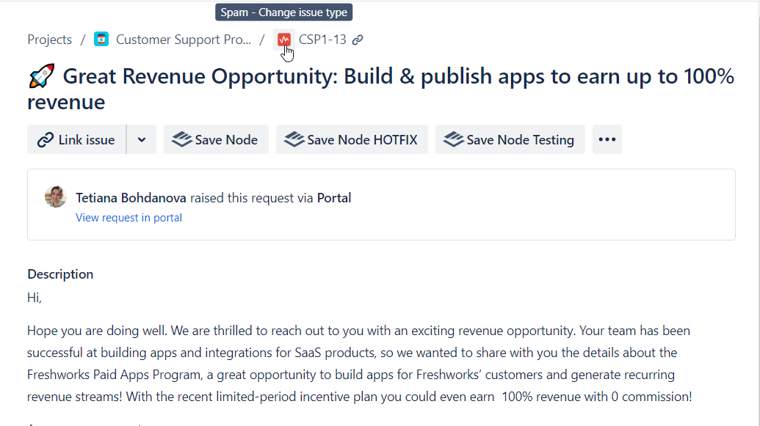Click the Link issue button label

pyautogui.click(x=87, y=139)
